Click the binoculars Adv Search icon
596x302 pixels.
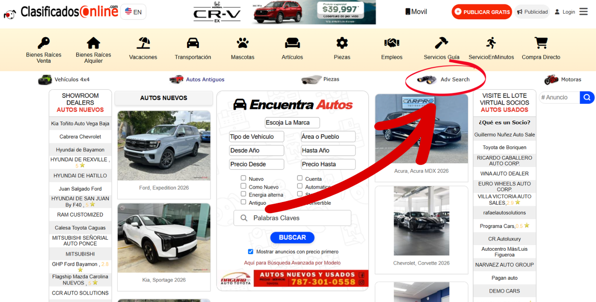(x=427, y=79)
